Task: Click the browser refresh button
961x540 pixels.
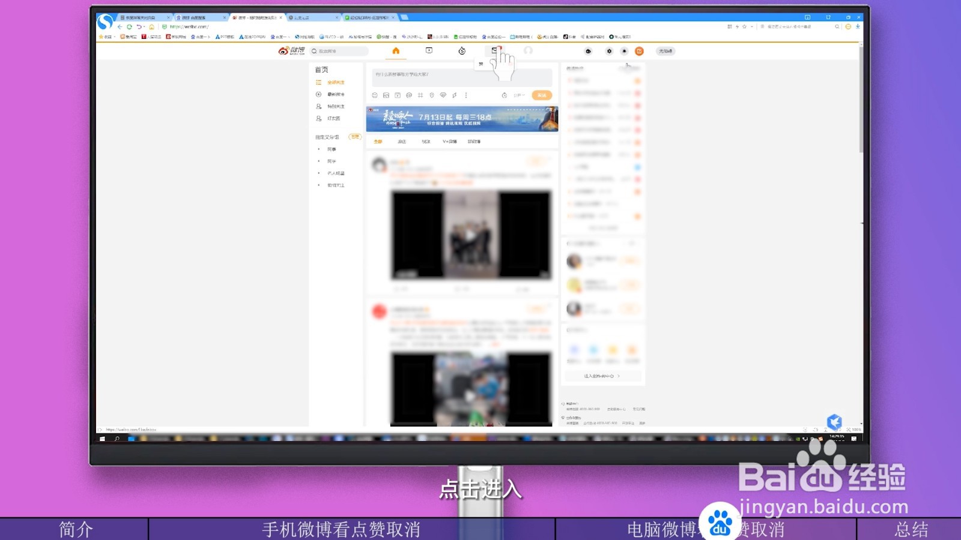Action: [x=129, y=27]
